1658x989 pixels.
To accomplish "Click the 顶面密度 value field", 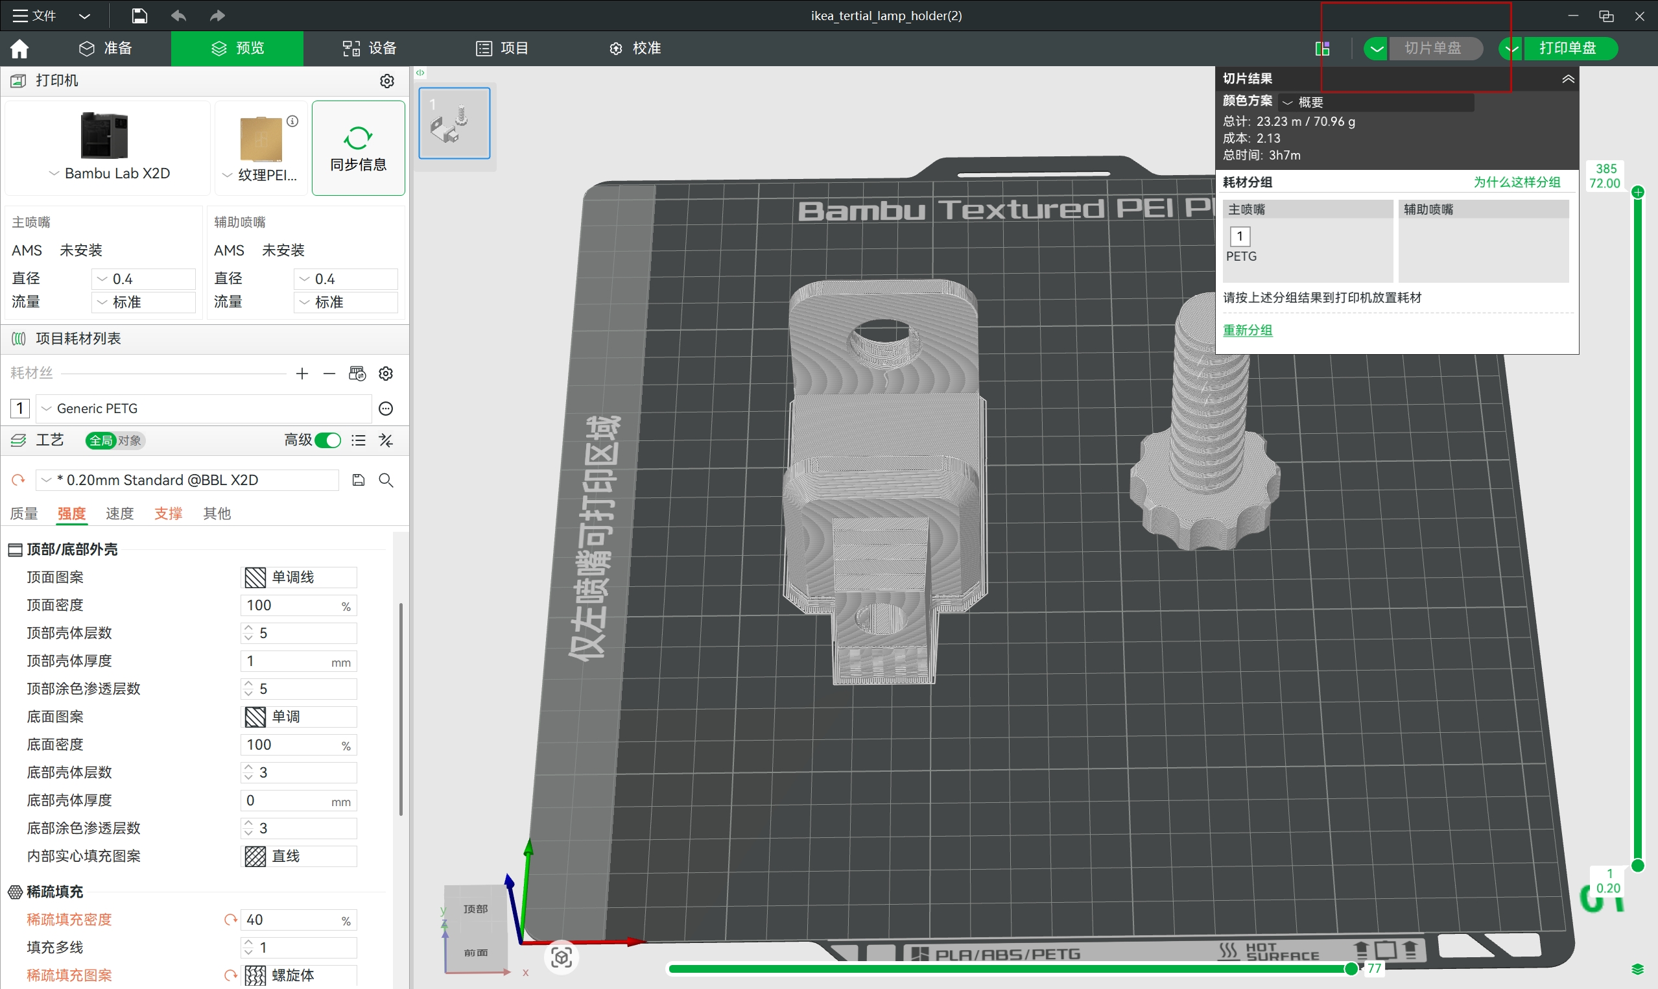I will [x=298, y=605].
